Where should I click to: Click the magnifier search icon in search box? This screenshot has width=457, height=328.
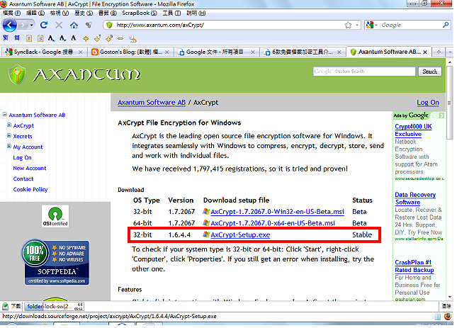(x=446, y=25)
